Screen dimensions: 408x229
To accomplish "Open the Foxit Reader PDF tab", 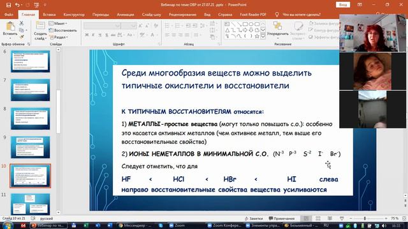I will pos(253,15).
